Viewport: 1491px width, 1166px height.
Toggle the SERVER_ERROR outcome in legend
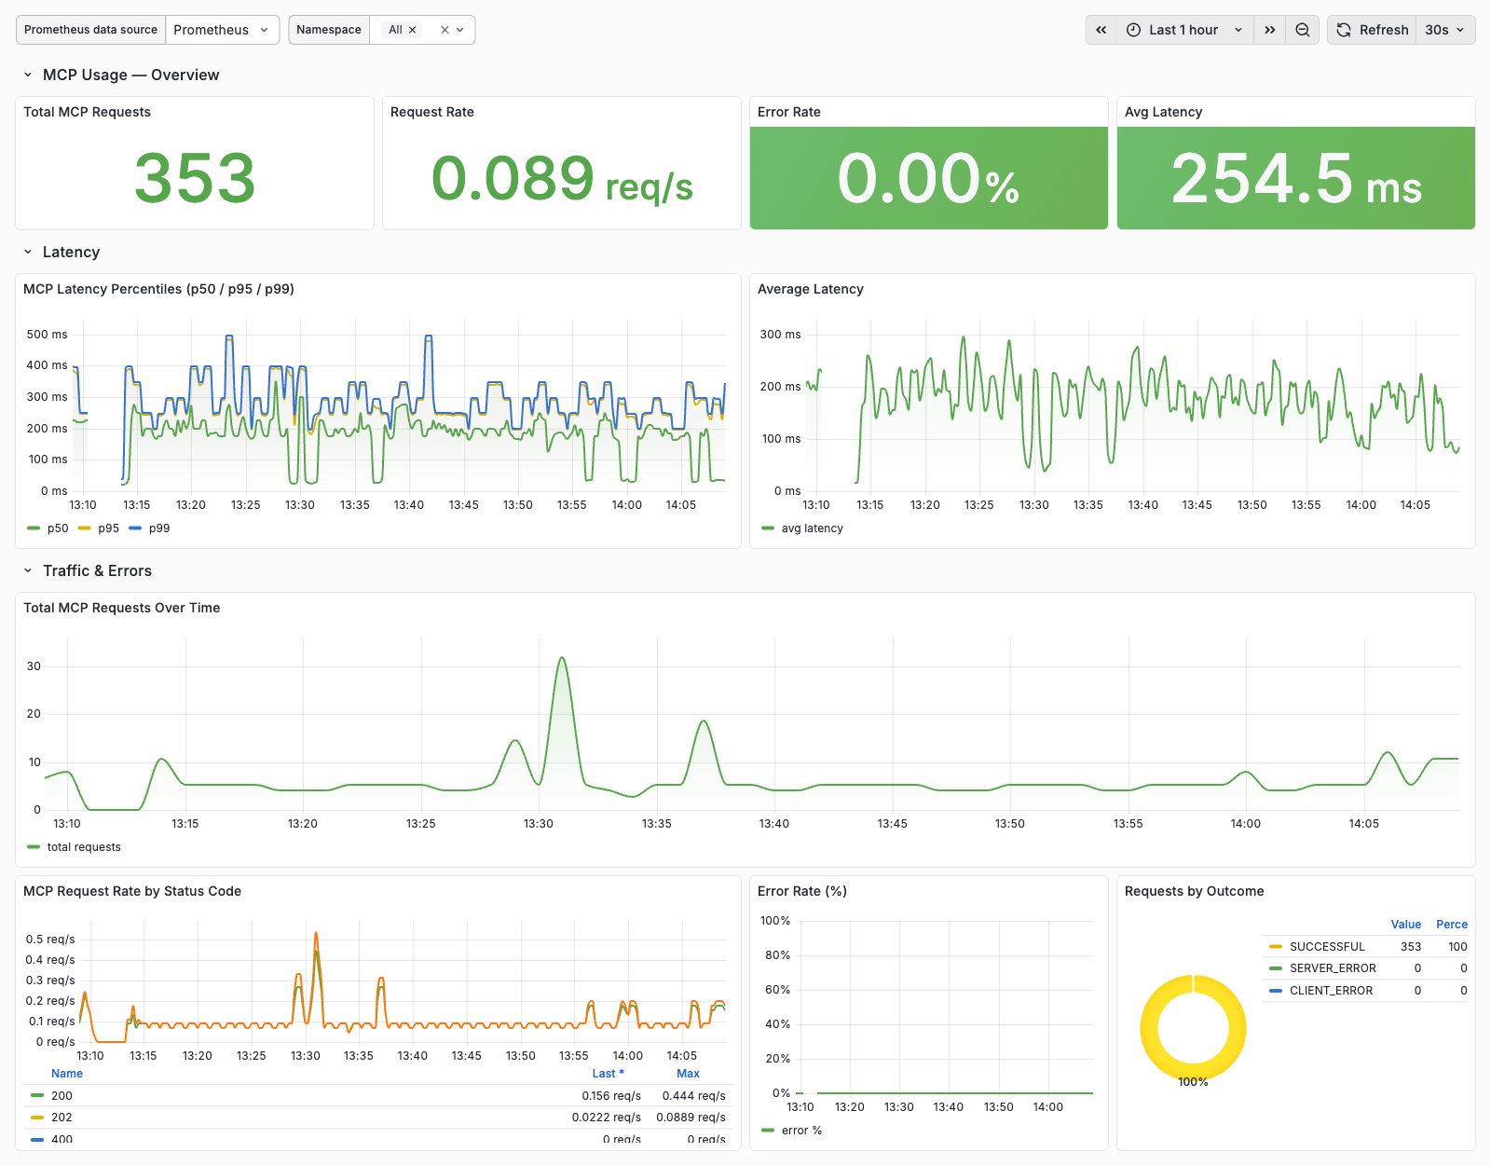[1333, 968]
